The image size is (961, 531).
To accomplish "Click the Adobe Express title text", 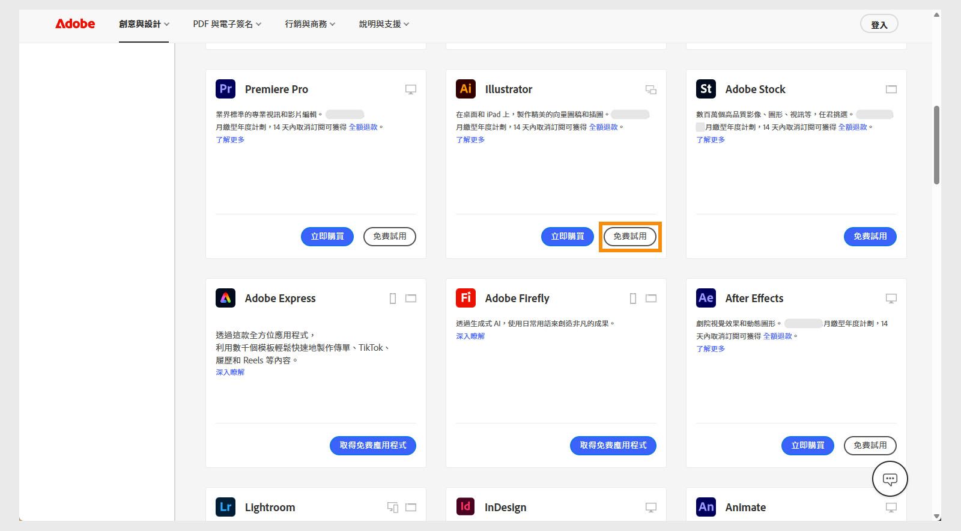I will tap(280, 299).
